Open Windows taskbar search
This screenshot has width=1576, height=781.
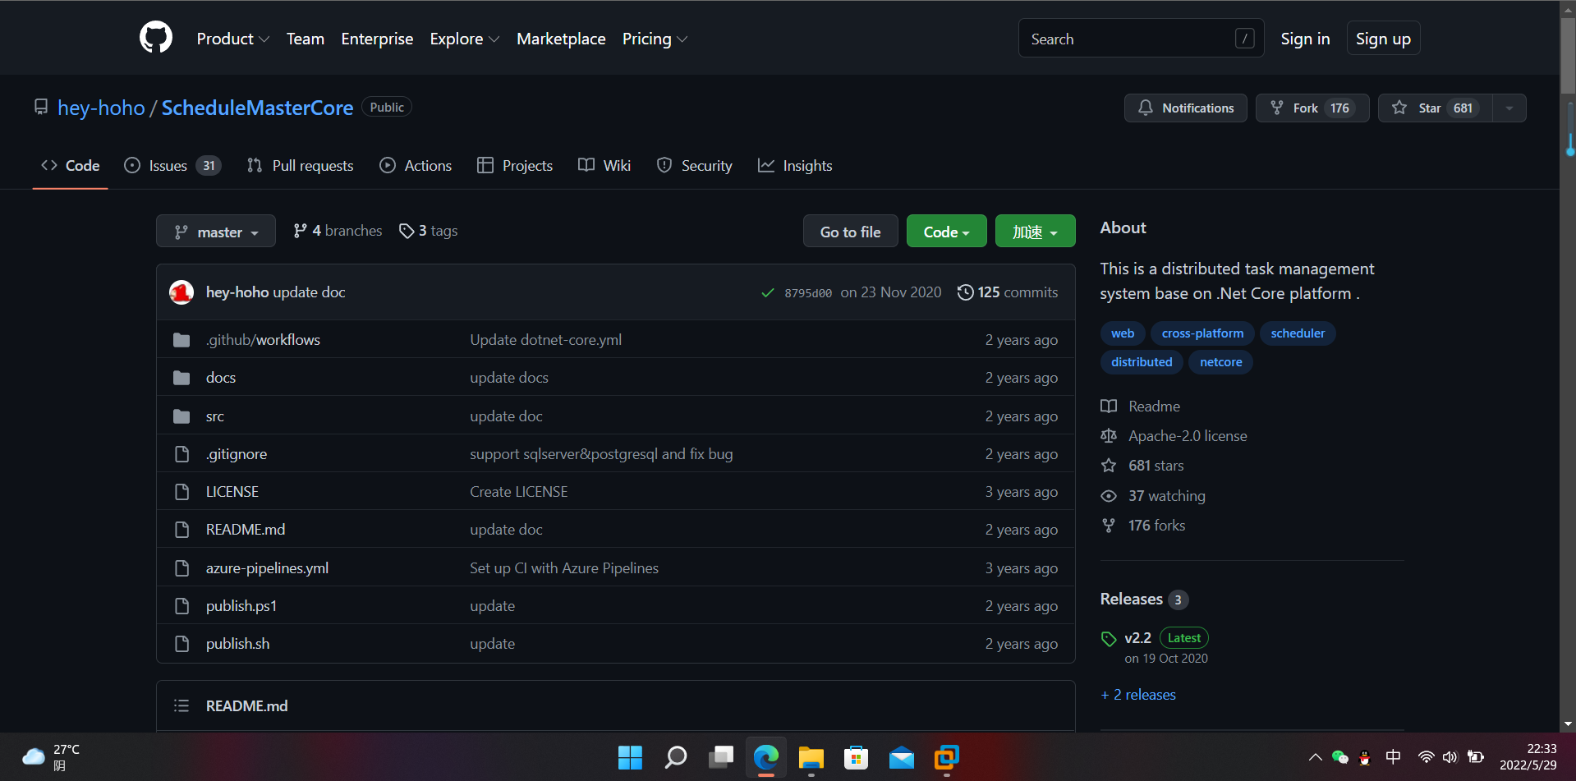click(x=675, y=757)
